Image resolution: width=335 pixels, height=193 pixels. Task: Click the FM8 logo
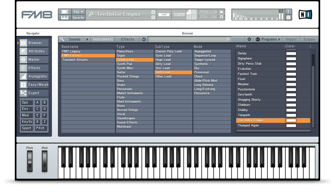37,15
